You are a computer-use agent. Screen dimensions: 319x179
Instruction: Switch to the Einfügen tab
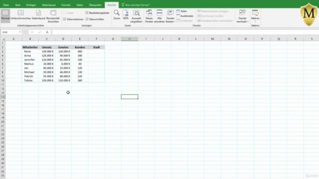(31, 5)
